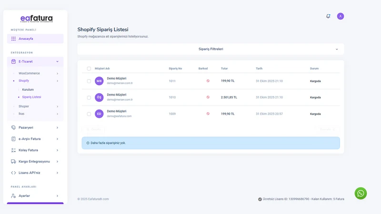Image resolution: width=381 pixels, height=214 pixels.
Task: Open Kurulum under Shopify
Action: (28, 89)
